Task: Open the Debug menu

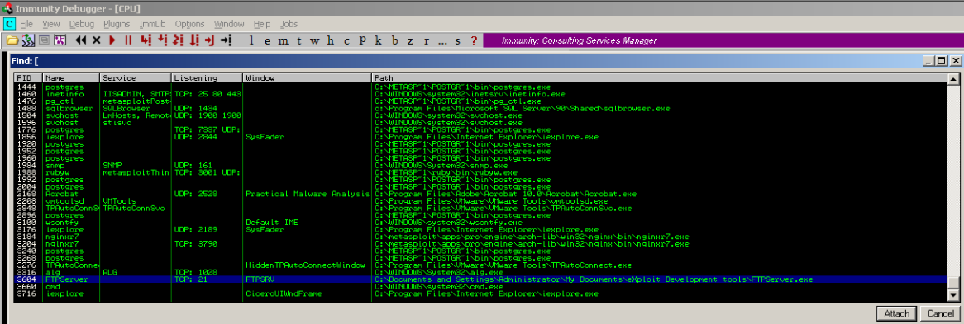Action: [x=82, y=24]
